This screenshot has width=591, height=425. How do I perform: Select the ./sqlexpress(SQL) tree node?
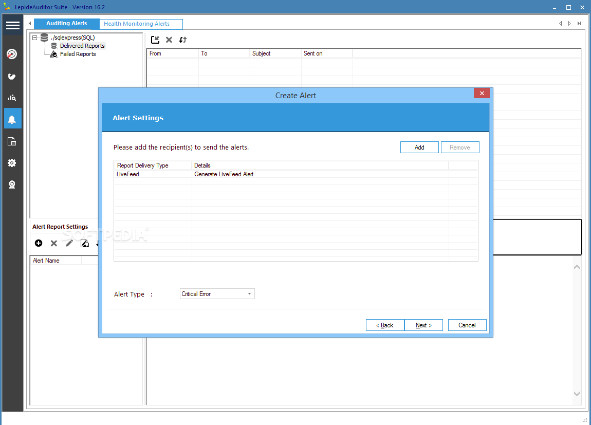tap(73, 38)
